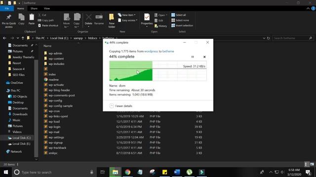The image size is (316, 177).
Task: Refresh the folder view
Action: 268,38
